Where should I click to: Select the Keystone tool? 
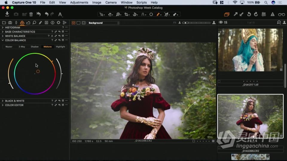tap(143, 14)
